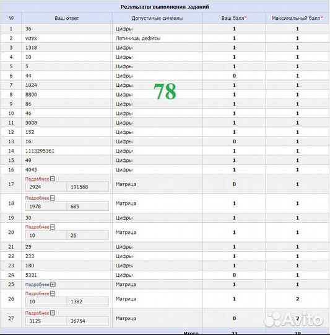Click the matrix cell 3125 in row 27

pos(46,321)
